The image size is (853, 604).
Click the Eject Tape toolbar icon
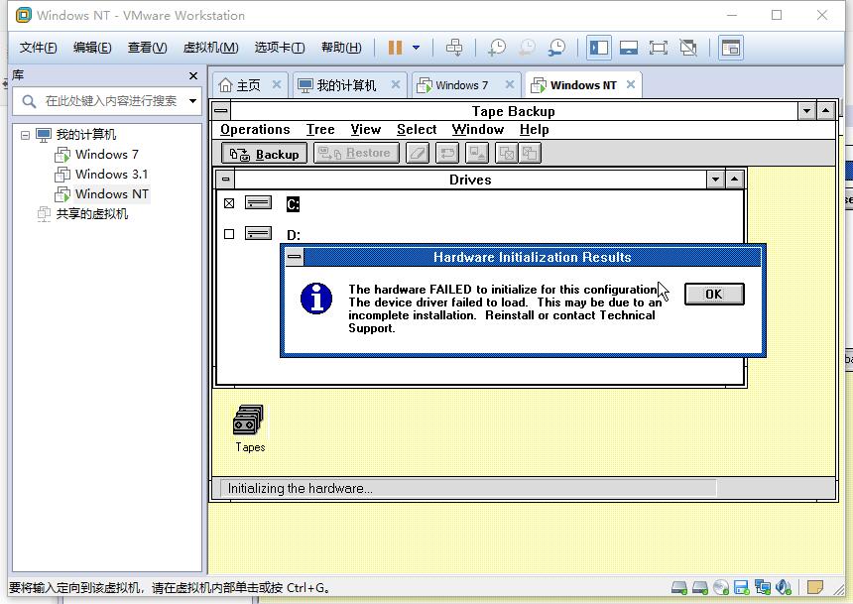click(x=476, y=153)
